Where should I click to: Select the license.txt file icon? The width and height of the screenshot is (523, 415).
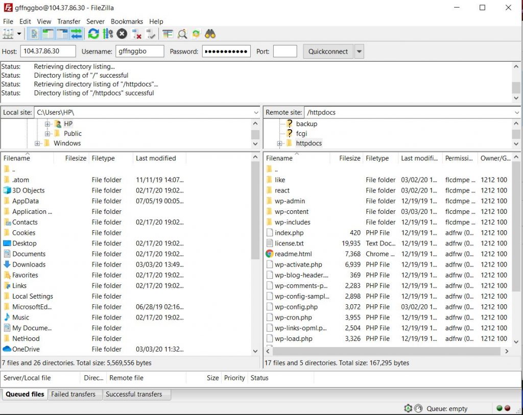tap(270, 243)
